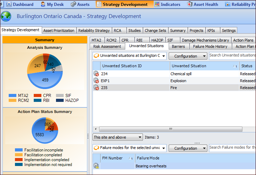This screenshot has height=175, width=256.
Task: Click the lower Configuration button
Action: coord(188,148)
